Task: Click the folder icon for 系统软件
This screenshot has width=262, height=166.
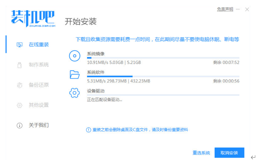Action: pos(75,74)
